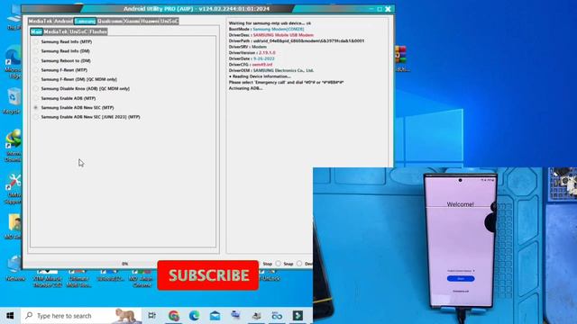577x324 pixels.
Task: Select the MD folder icon on the desktop
Action: coord(14,226)
